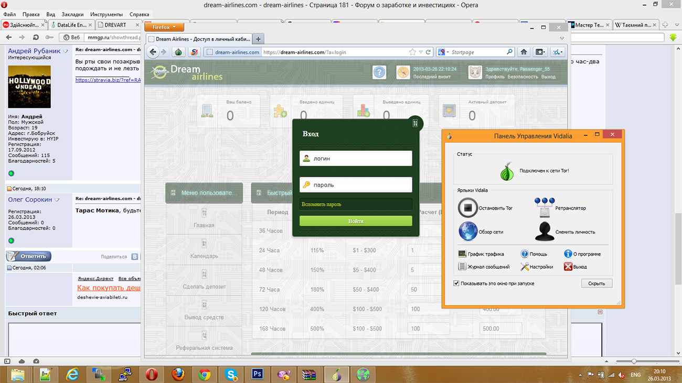The width and height of the screenshot is (682, 383).
Task: Expand the Андрей Рубаник username dropdown
Action: click(x=66, y=51)
